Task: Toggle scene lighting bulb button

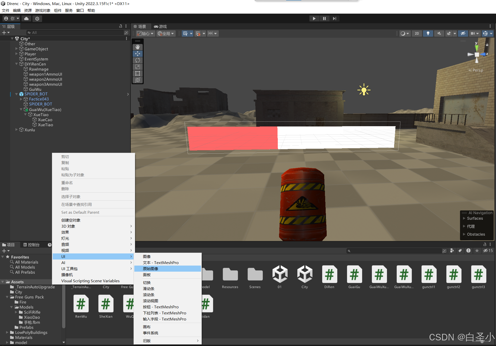Action: (428, 33)
